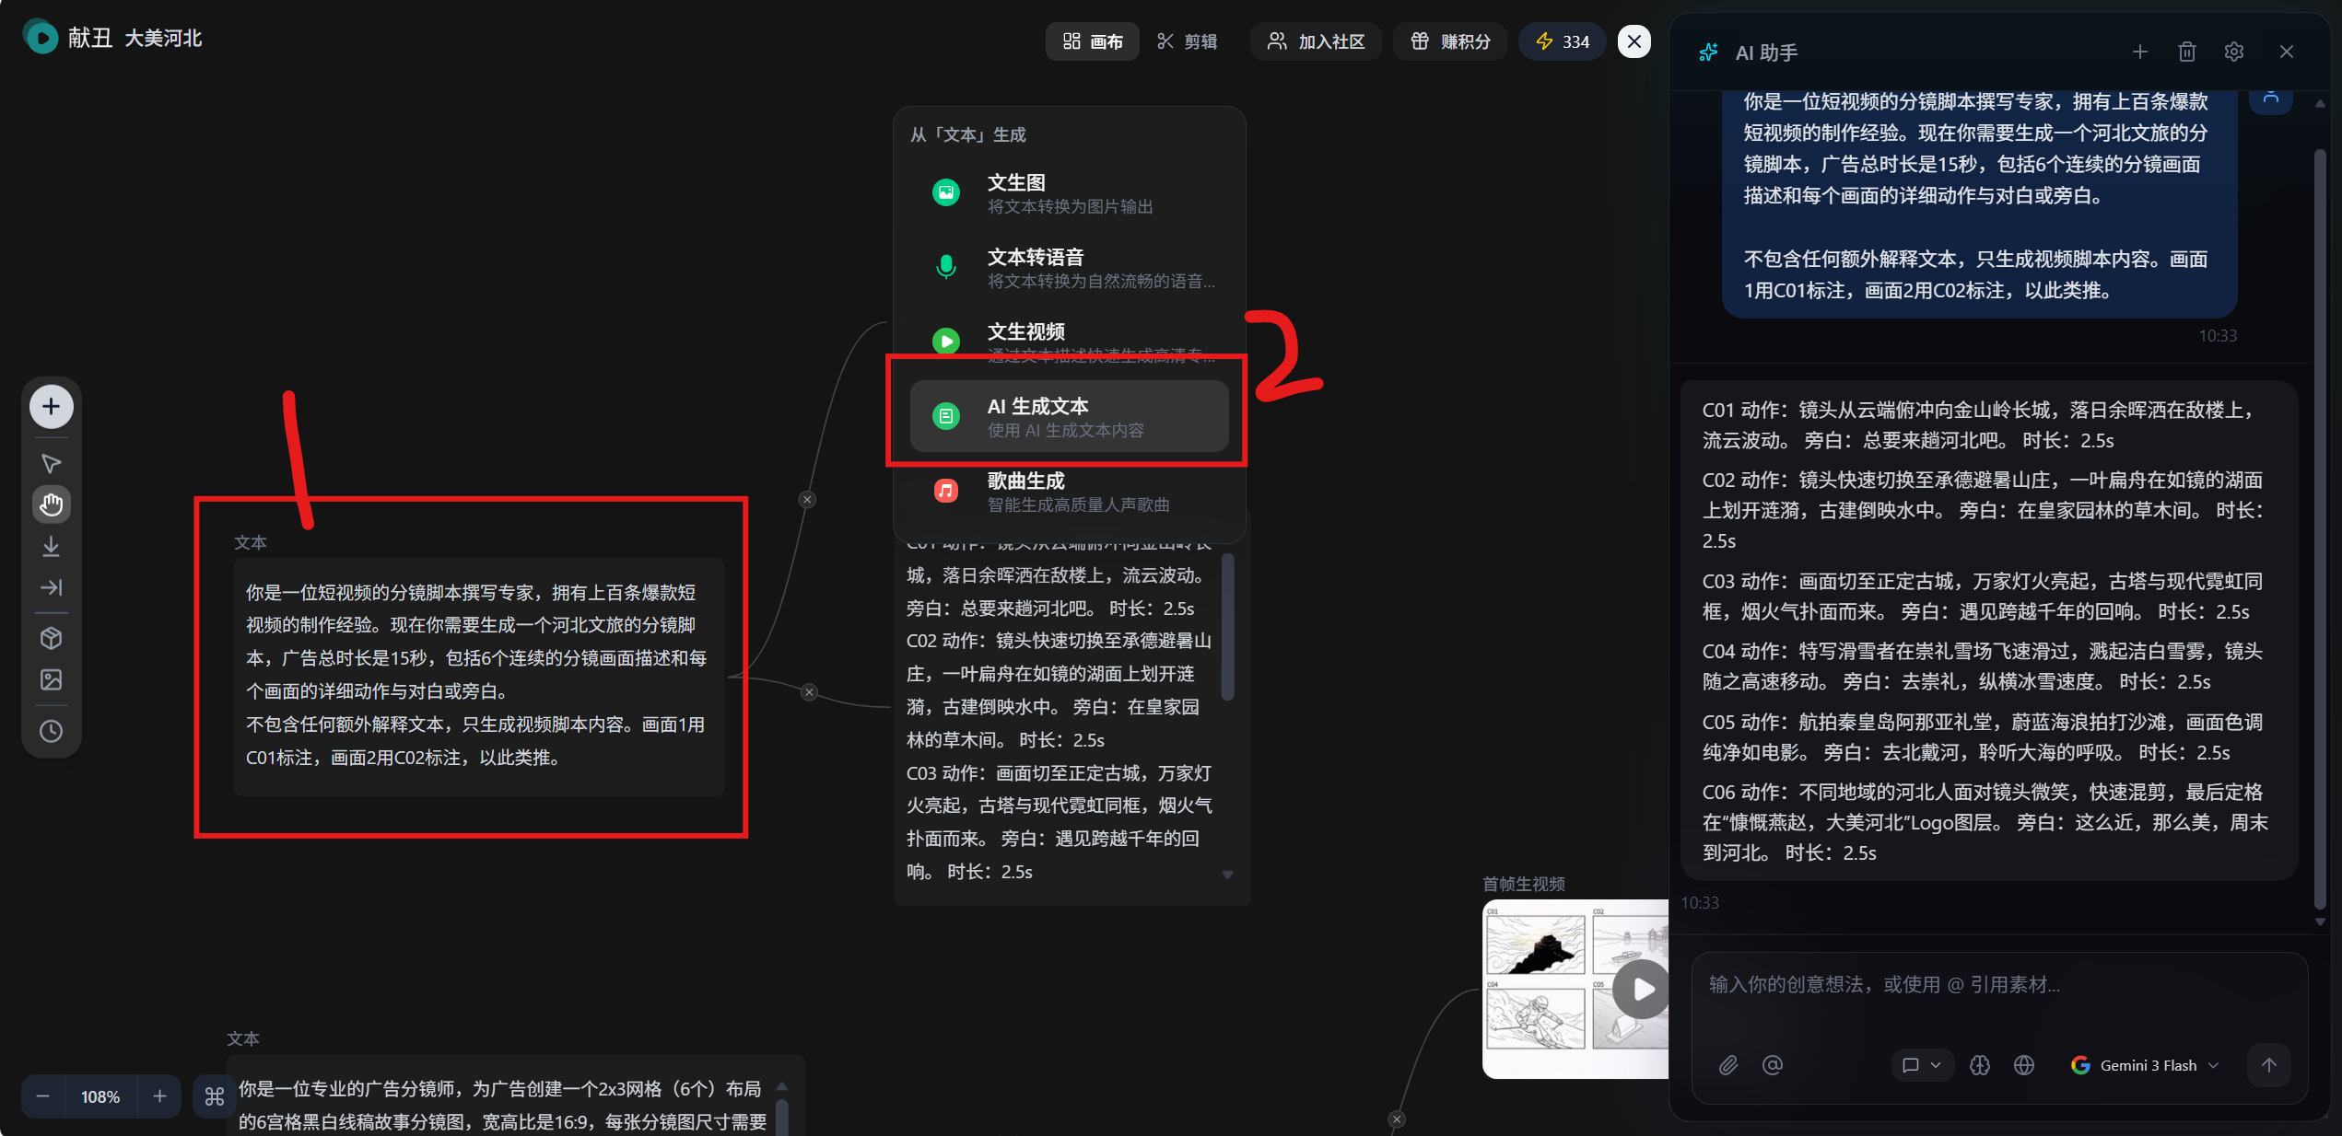The height and width of the screenshot is (1136, 2342).
Task: Select the hand pan tool
Action: pos(51,504)
